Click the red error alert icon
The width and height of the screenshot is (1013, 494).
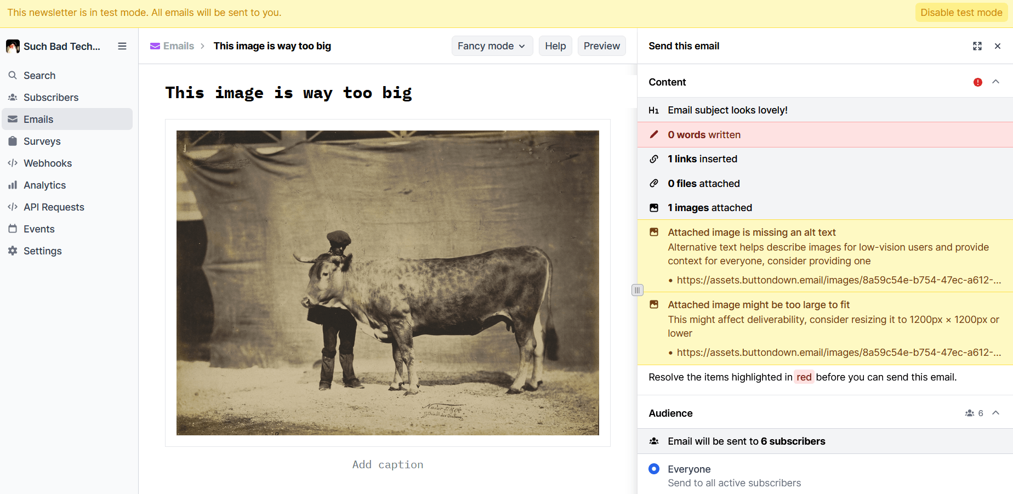[978, 82]
